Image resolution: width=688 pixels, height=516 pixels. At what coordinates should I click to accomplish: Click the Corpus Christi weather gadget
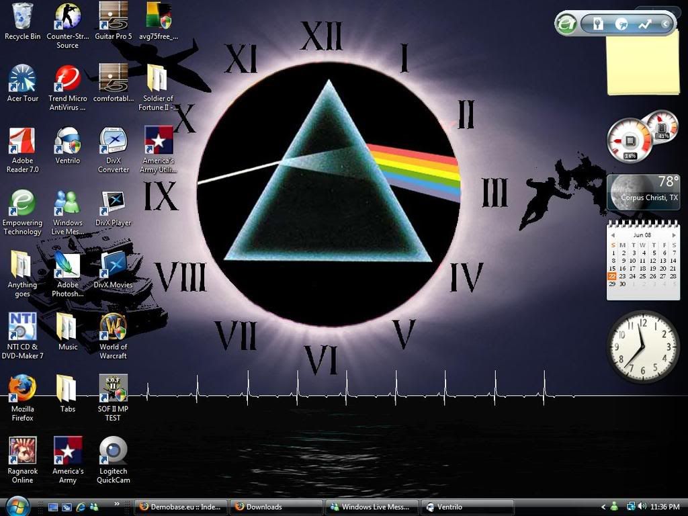(x=644, y=191)
